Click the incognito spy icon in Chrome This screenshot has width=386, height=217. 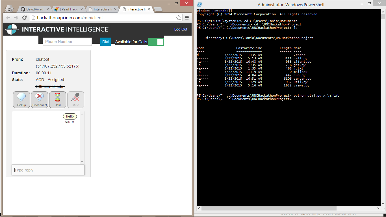click(10, 8)
